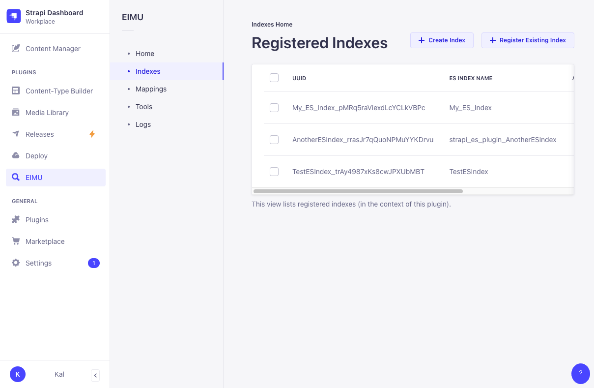Go to Logs in the EIMU submenu
594x388 pixels.
[x=143, y=124]
